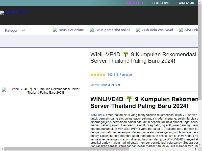Open the WINLIVE4D top menu link
Viewport: 202px width, 151px height.
click(186, 3)
